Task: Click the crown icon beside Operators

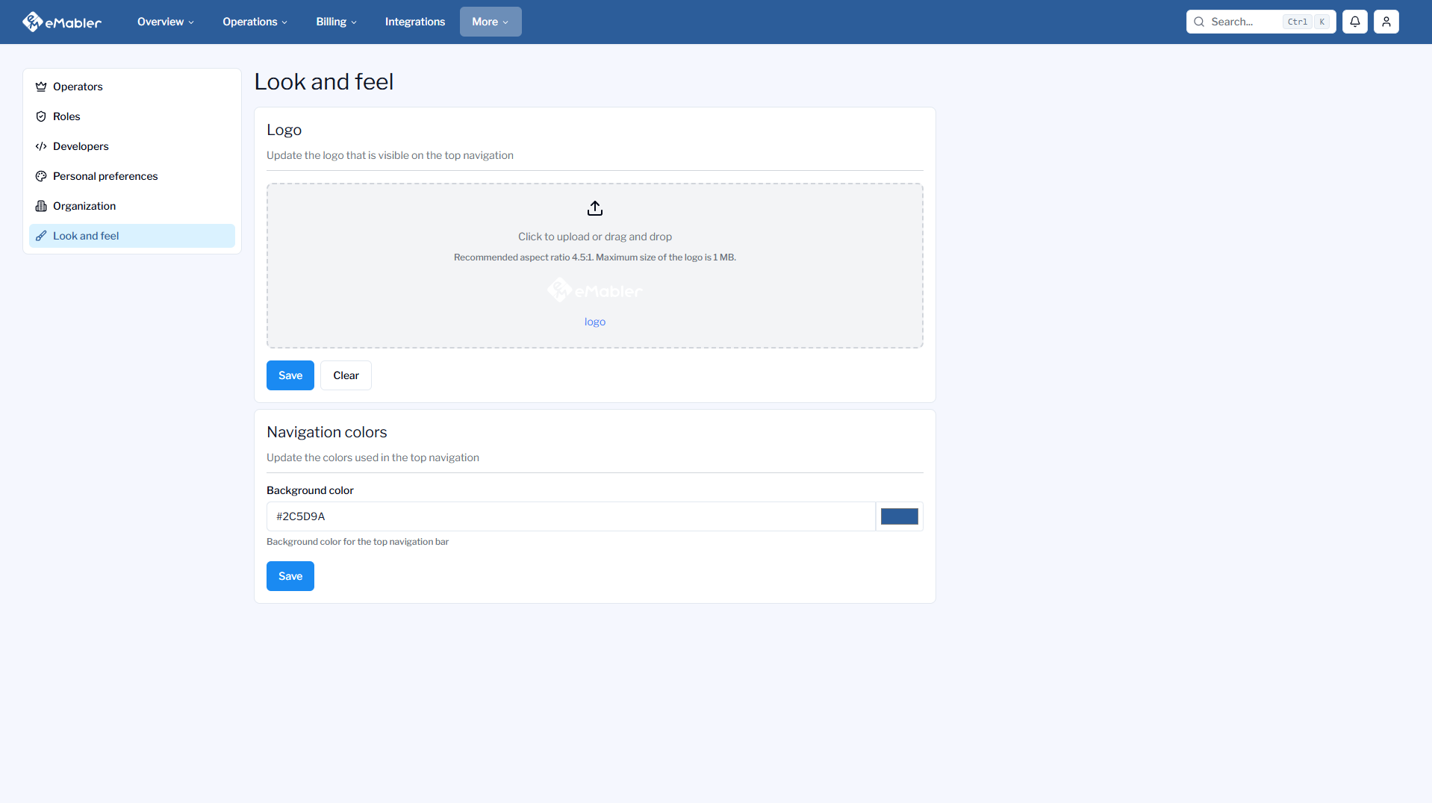Action: (x=41, y=87)
